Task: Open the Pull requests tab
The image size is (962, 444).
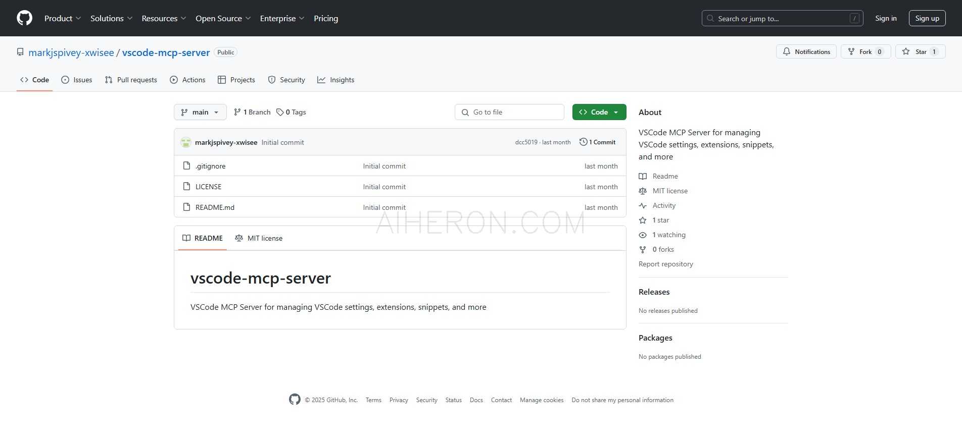Action: (x=131, y=80)
